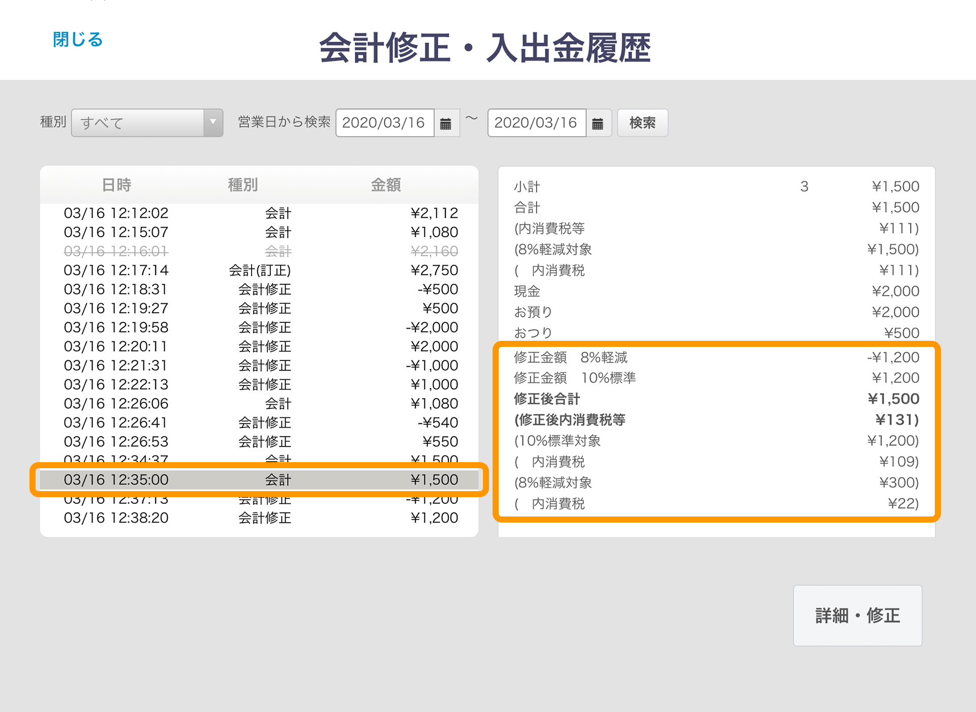The width and height of the screenshot is (976, 712).
Task: Select the 12:26:53 ¥550 row
Action: pos(259,441)
